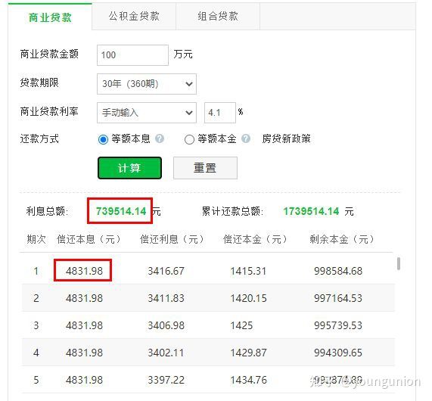The width and height of the screenshot is (432, 401).
Task: Click the interest rate 4.1 field
Action: (220, 113)
